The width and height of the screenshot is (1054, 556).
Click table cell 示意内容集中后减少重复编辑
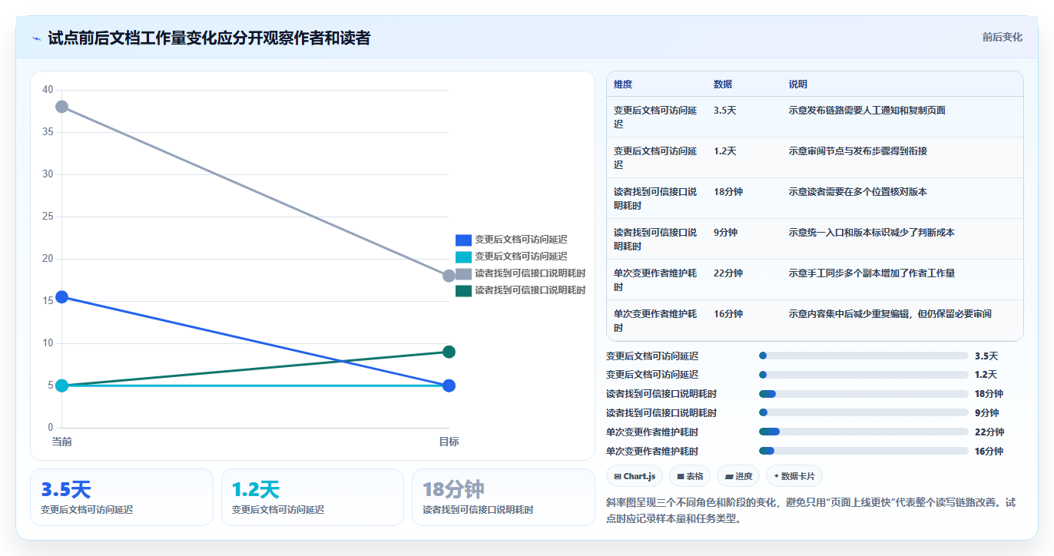pyautogui.click(x=890, y=314)
